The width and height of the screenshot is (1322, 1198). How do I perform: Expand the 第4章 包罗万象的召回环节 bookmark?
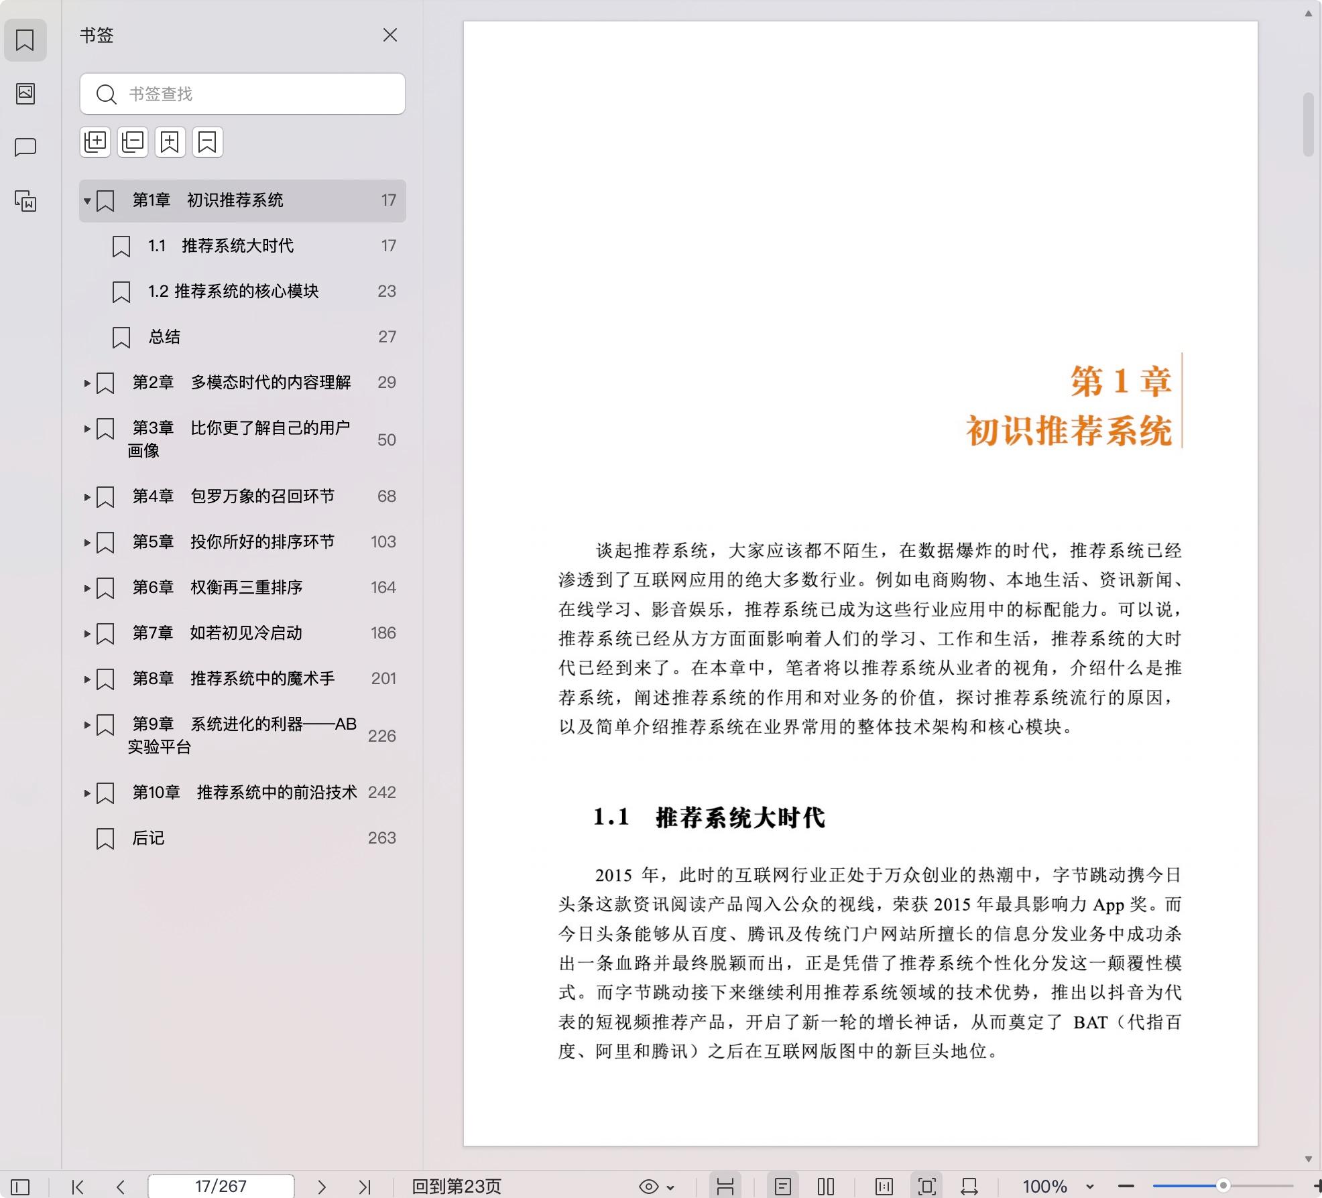87,496
